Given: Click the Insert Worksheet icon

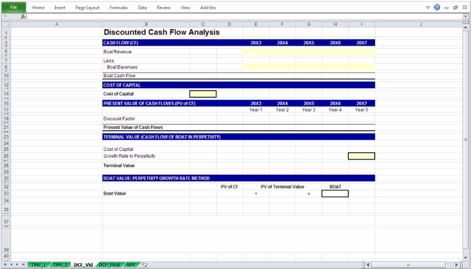Looking at the screenshot, I should (145, 265).
